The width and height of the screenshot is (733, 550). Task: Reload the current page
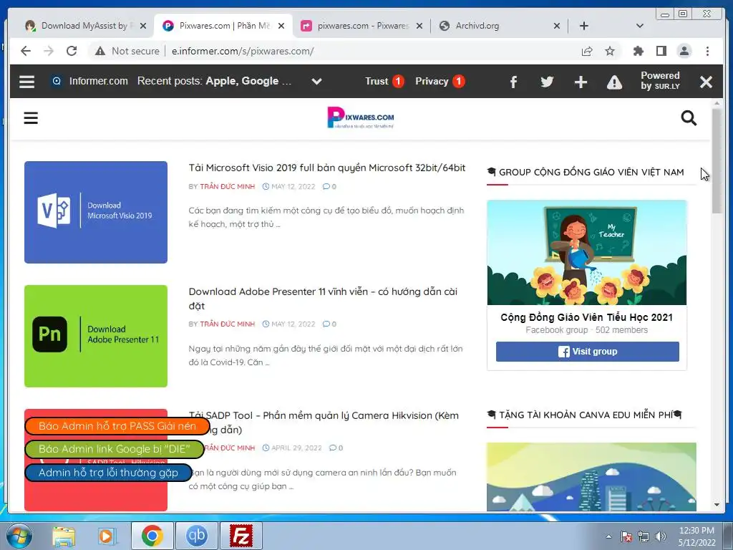click(x=72, y=51)
